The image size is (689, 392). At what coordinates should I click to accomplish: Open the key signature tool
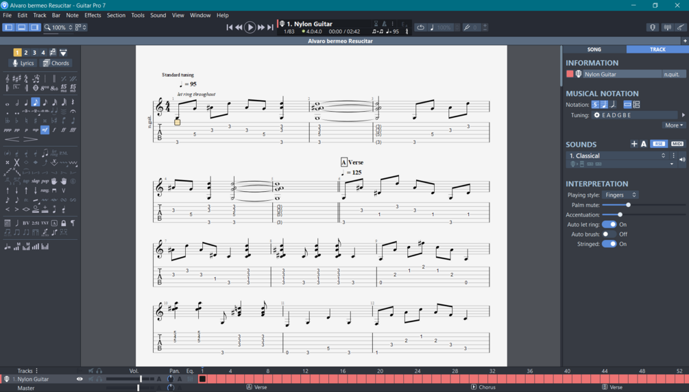click(16, 79)
